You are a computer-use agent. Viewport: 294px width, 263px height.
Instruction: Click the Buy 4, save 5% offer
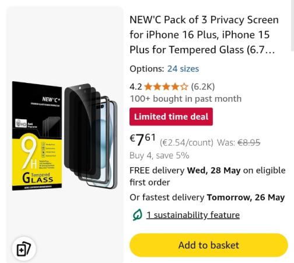pos(159,155)
